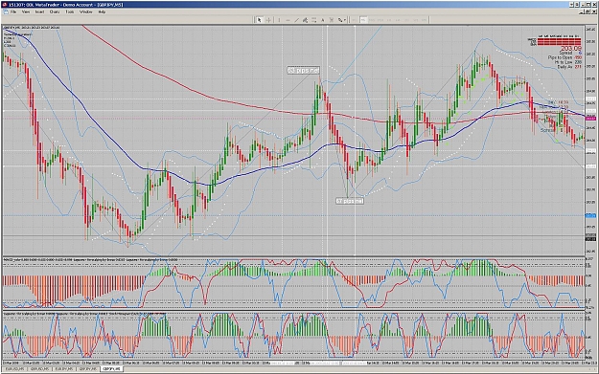
Task: Switch to the EURUSD,M5 chart tab
Action: click(14, 369)
